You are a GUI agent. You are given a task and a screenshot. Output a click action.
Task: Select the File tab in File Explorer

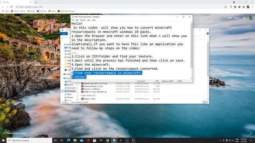64,33
